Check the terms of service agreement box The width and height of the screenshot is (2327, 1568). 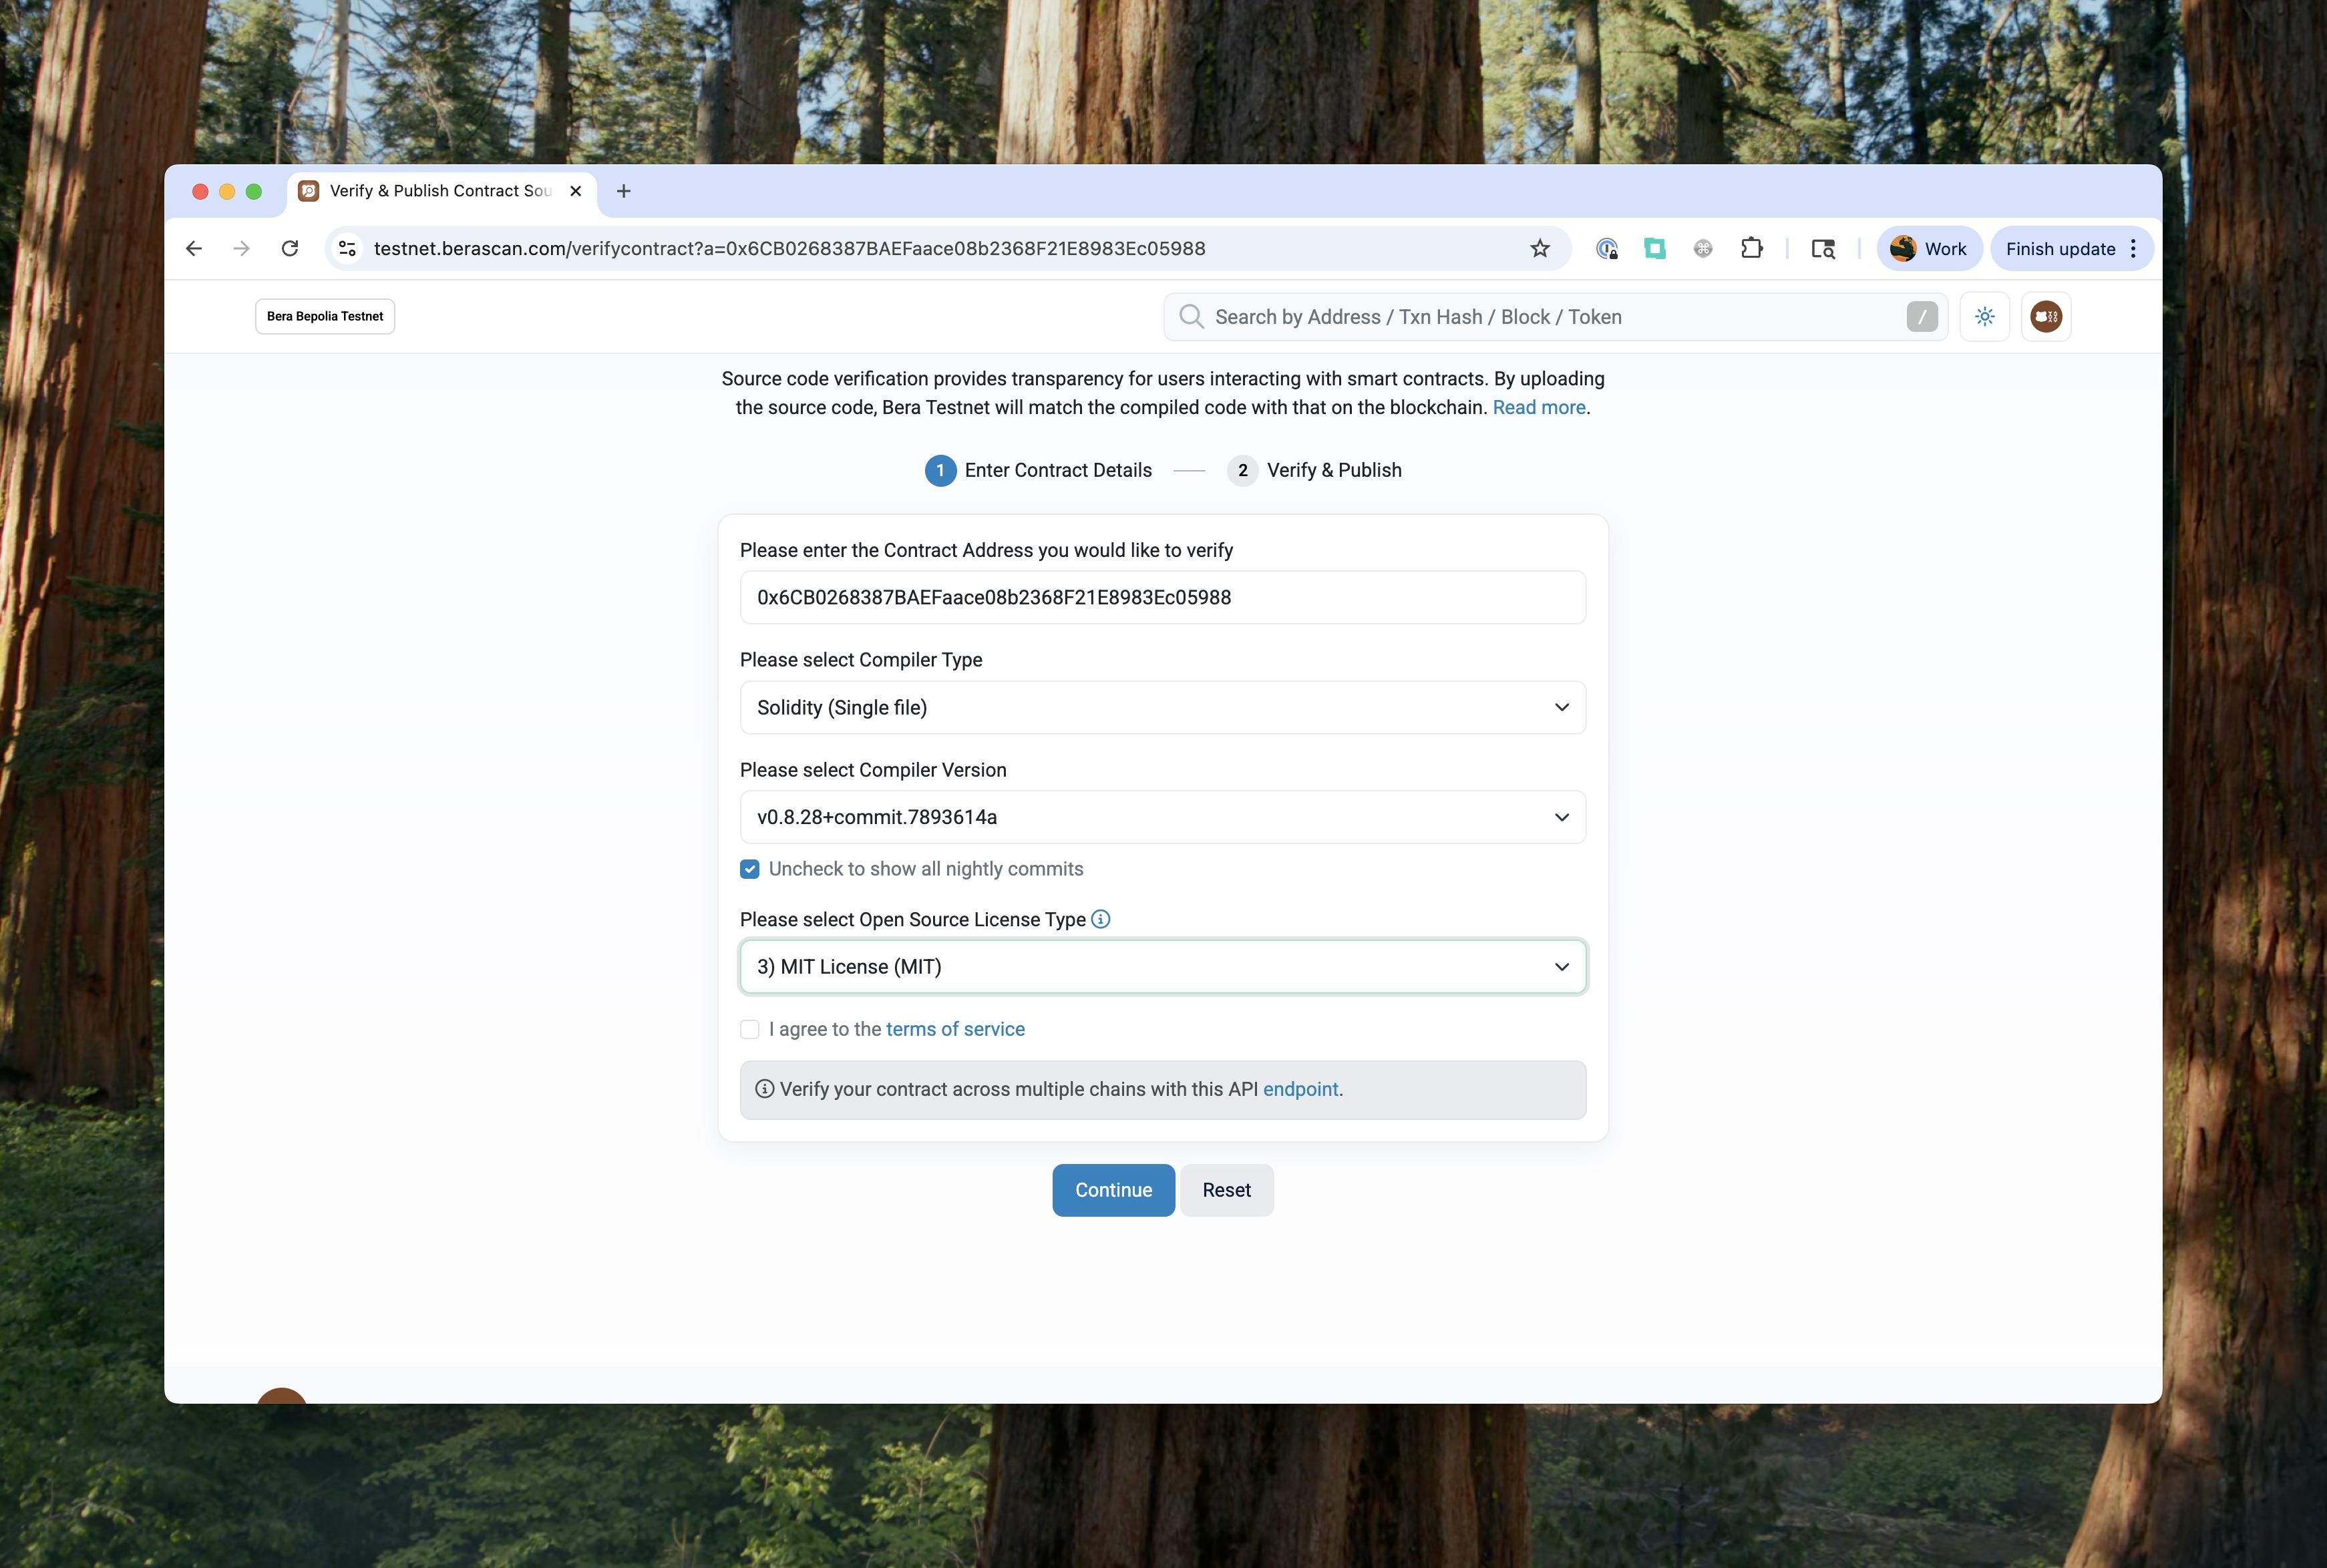pyautogui.click(x=749, y=1029)
